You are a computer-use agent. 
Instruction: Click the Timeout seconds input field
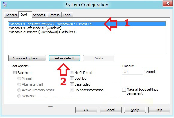coord(132,72)
